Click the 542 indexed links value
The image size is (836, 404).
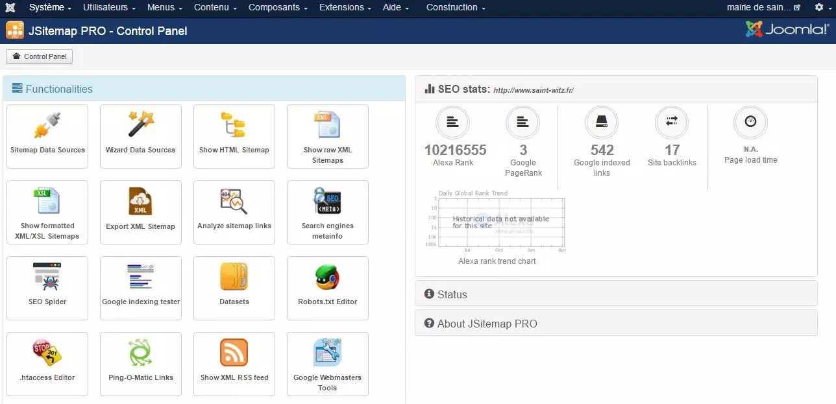point(602,150)
